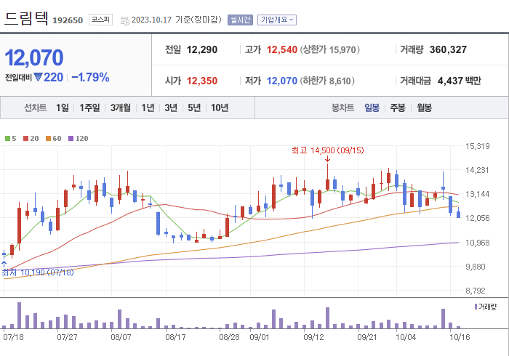Click the red 20-day moving average swatch
The image size is (509, 356).
tap(25, 139)
